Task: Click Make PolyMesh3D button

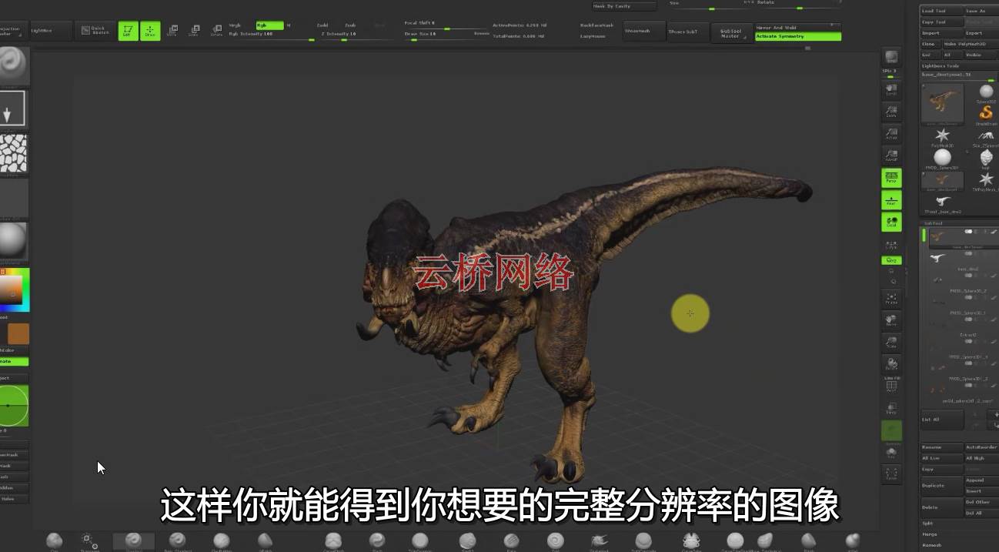Action: [969, 44]
